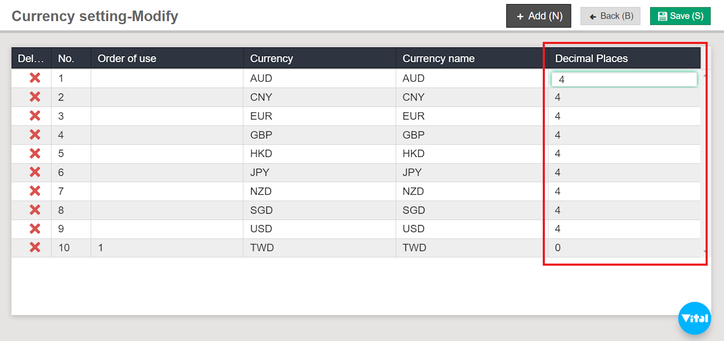Click the Add (N) button
This screenshot has height=341, width=724.
pos(538,16)
